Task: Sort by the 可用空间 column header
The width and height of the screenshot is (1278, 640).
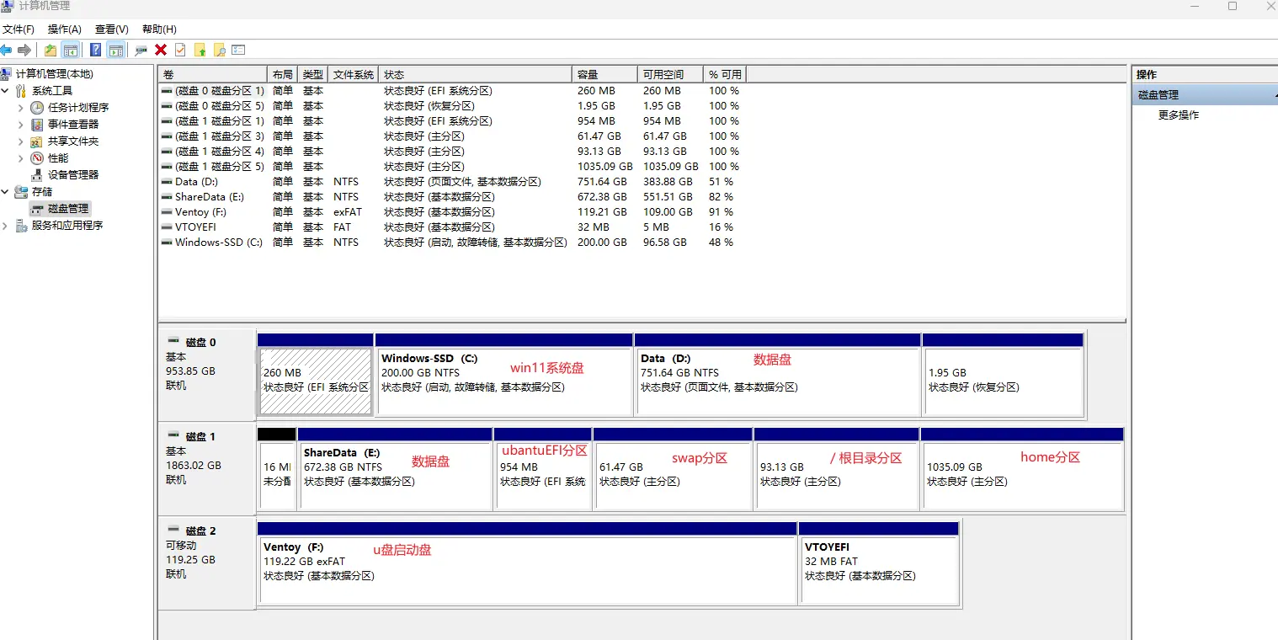Action: click(670, 75)
